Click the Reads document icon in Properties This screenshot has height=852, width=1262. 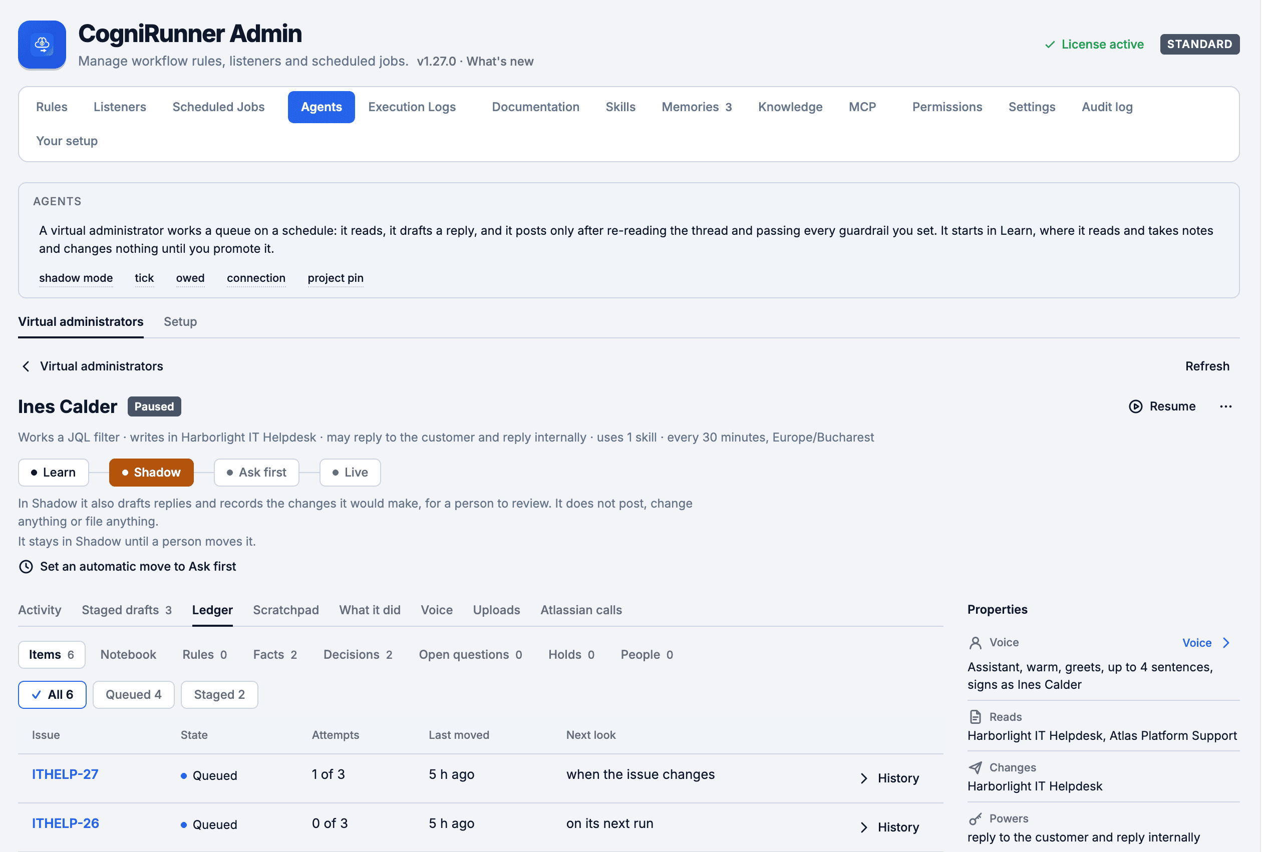point(975,717)
